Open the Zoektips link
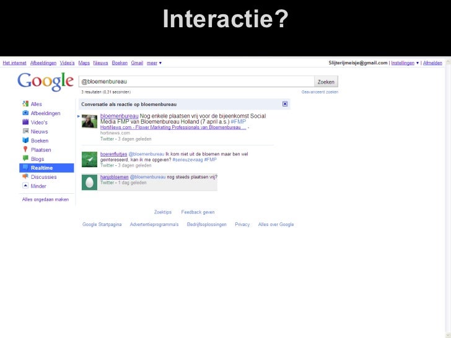This screenshot has width=451, height=338. 163,212
